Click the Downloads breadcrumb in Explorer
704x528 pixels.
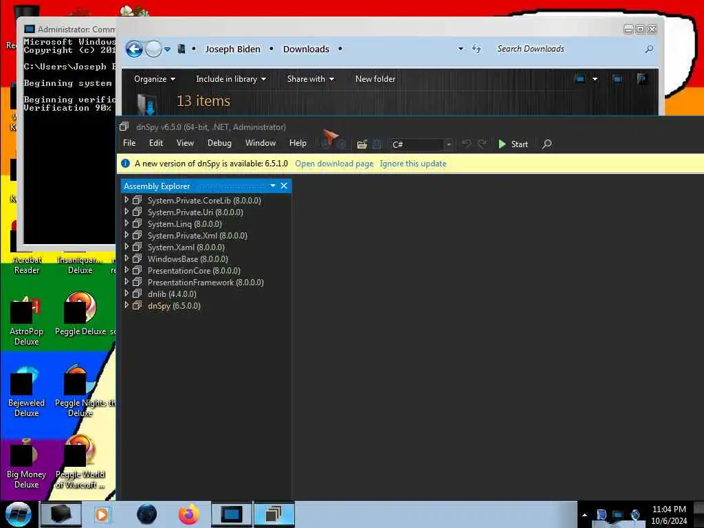pos(306,49)
